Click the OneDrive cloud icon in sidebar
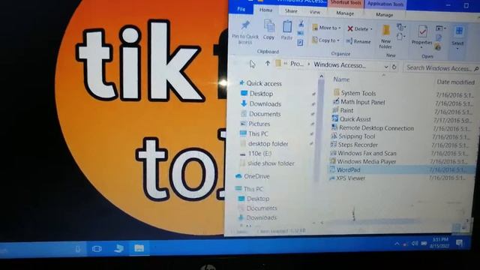 (x=238, y=176)
